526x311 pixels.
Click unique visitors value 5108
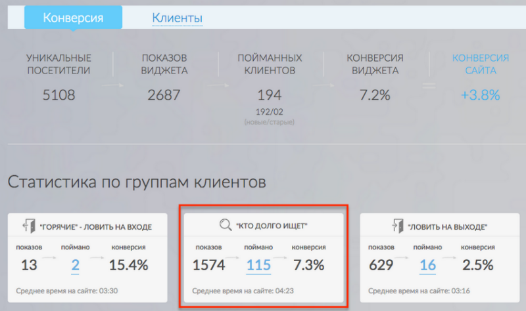coord(59,95)
